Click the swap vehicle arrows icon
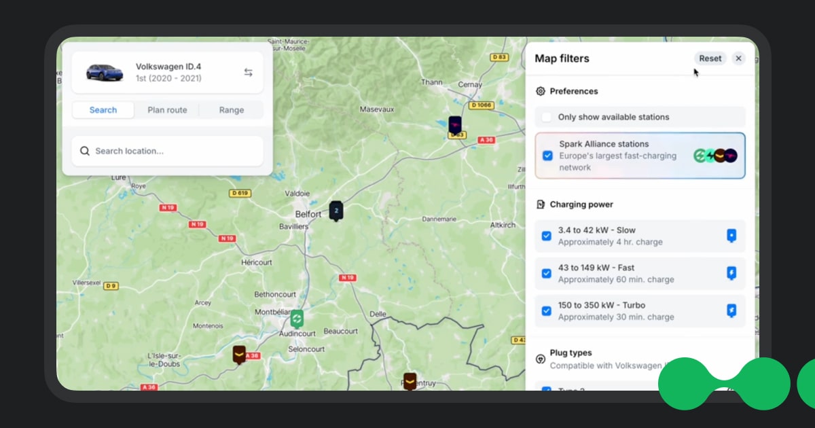This screenshot has width=815, height=428. [x=249, y=73]
